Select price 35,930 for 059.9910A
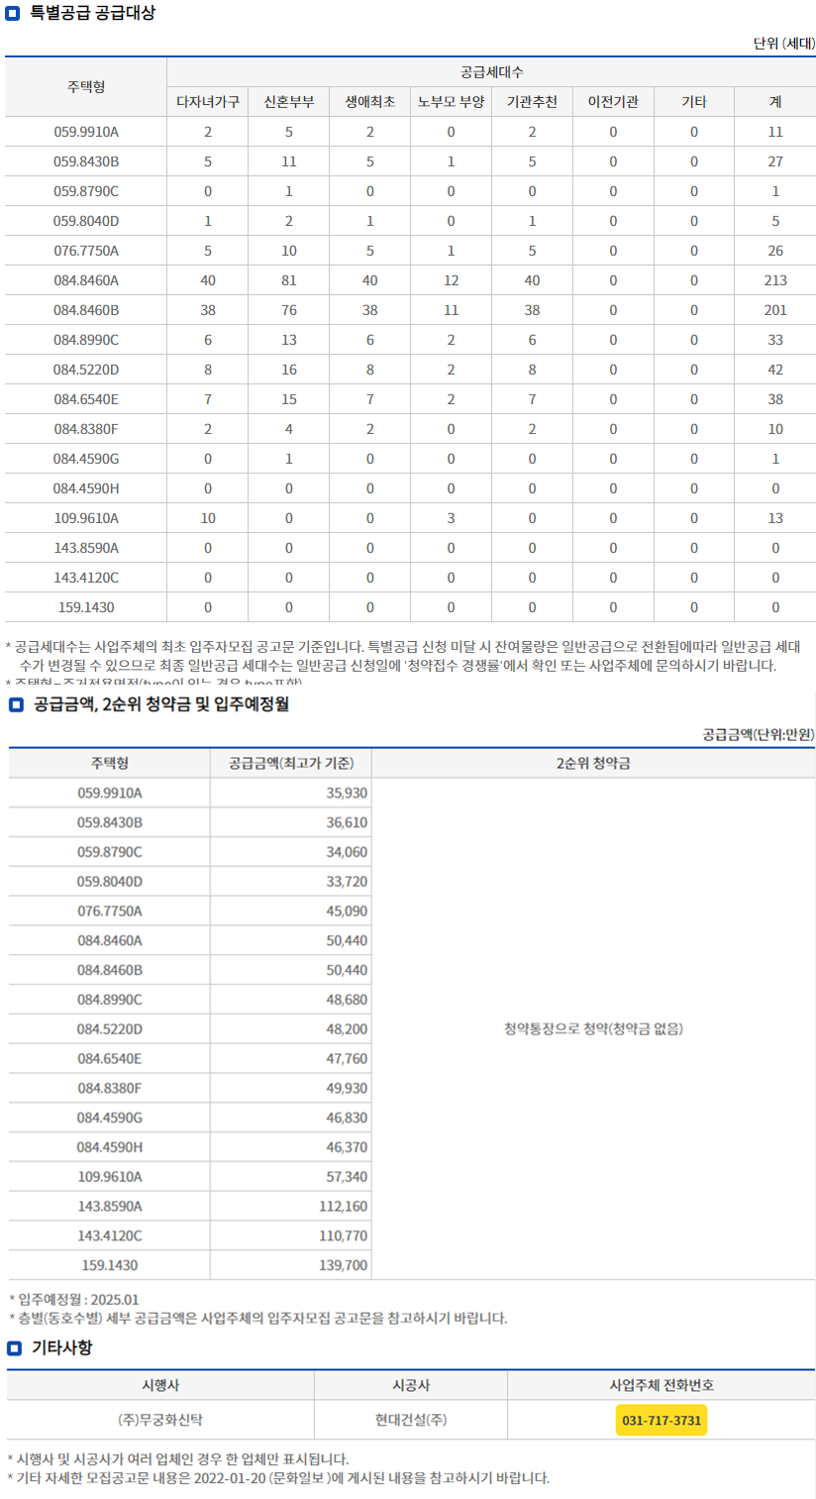This screenshot has height=1499, width=816. [x=347, y=793]
